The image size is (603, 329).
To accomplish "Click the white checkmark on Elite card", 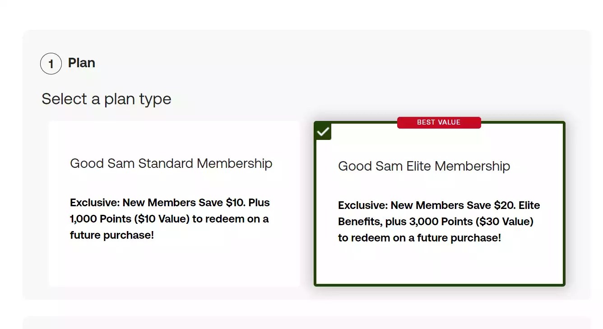I will pyautogui.click(x=323, y=131).
